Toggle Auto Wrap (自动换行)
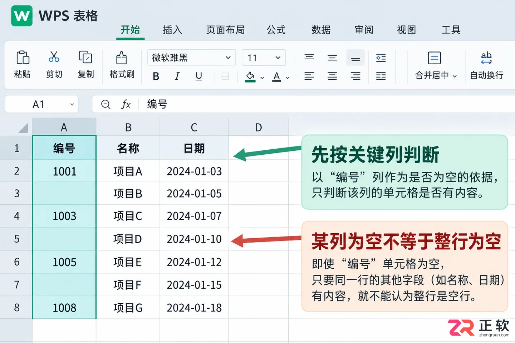The image size is (515, 343). pyautogui.click(x=486, y=65)
